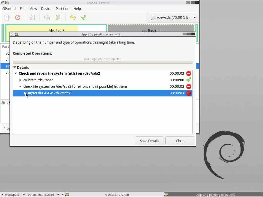Image resolution: width=263 pixels, height=197 pixels.
Task: Expand the calibrate /dev/sda2 row
Action: (x=20, y=80)
